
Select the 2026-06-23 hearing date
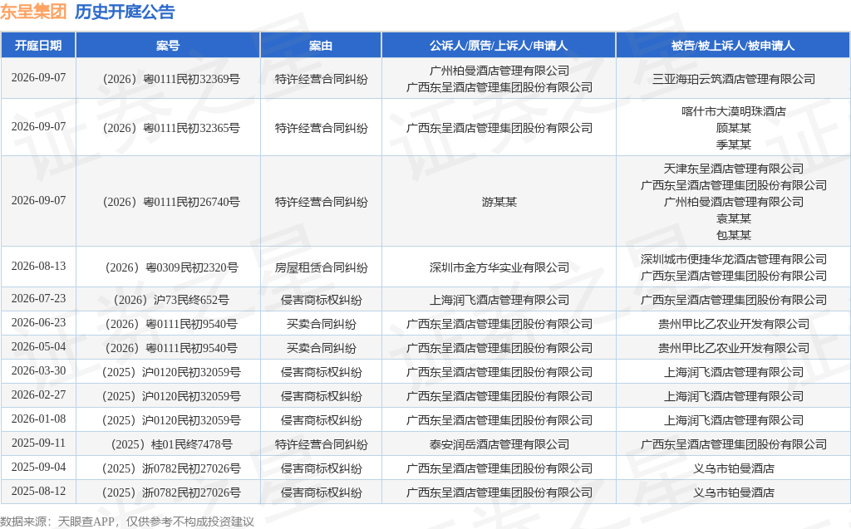click(38, 323)
